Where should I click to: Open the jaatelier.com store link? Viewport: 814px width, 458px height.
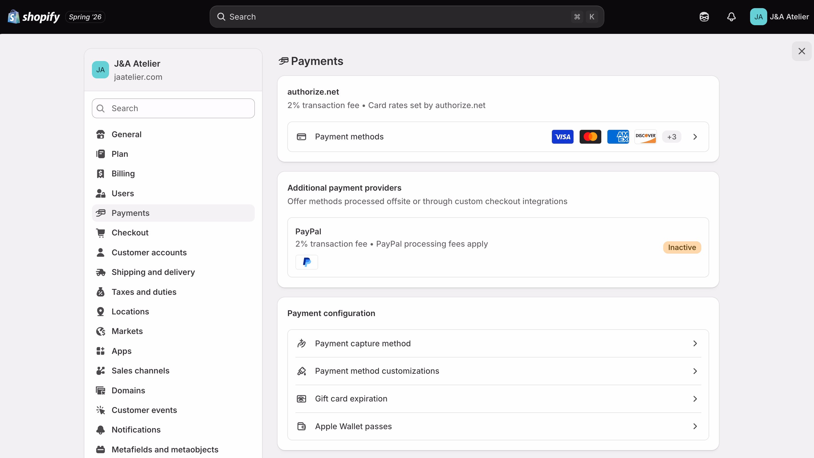138,77
